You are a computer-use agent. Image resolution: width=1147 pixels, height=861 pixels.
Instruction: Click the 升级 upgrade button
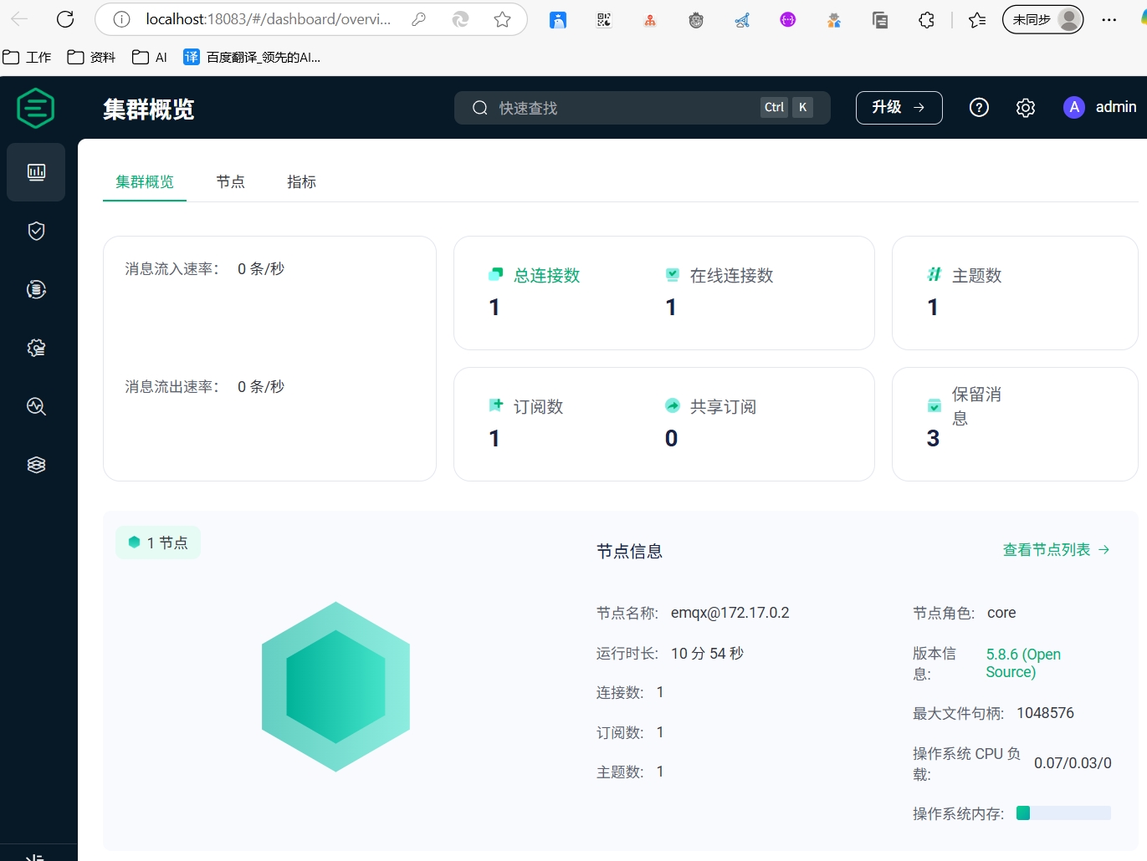(899, 107)
